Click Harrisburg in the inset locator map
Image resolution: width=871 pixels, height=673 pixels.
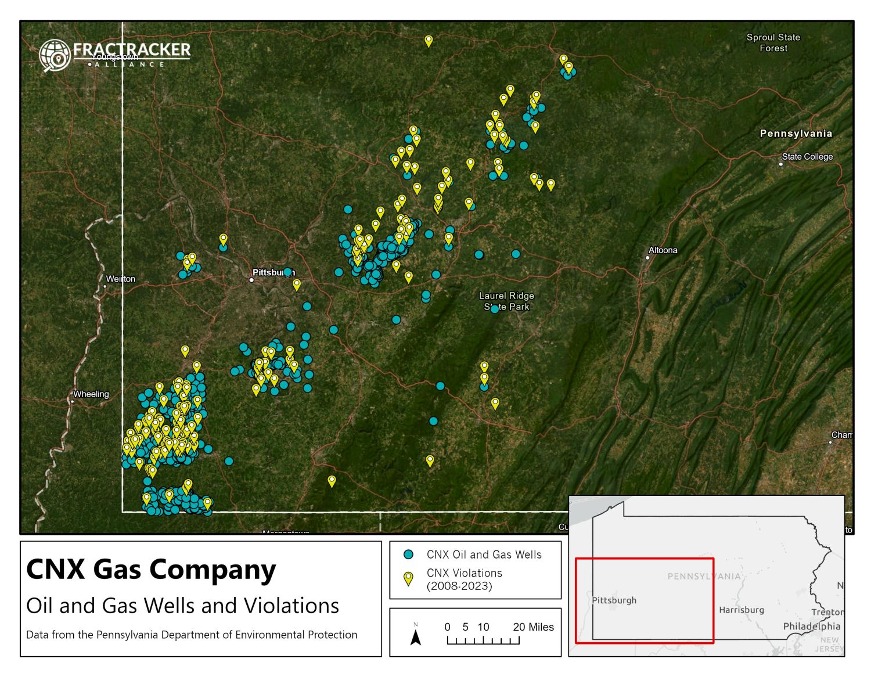click(741, 610)
